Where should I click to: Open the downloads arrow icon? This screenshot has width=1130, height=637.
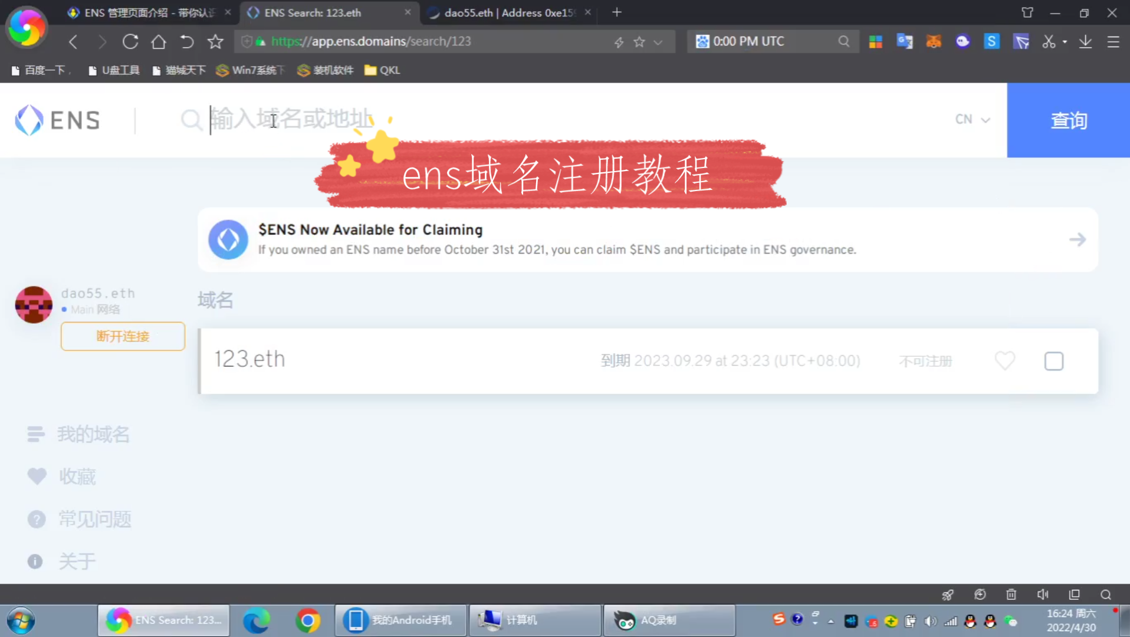[x=1085, y=42]
